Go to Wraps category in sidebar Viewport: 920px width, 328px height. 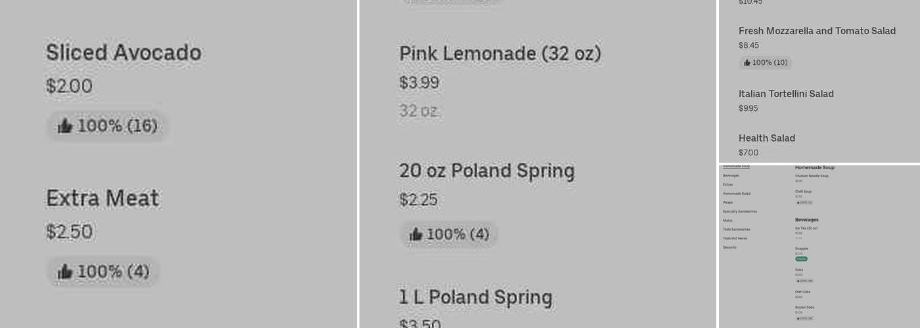(727, 203)
